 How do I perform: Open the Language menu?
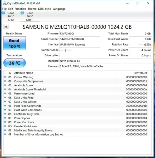point(59,9)
